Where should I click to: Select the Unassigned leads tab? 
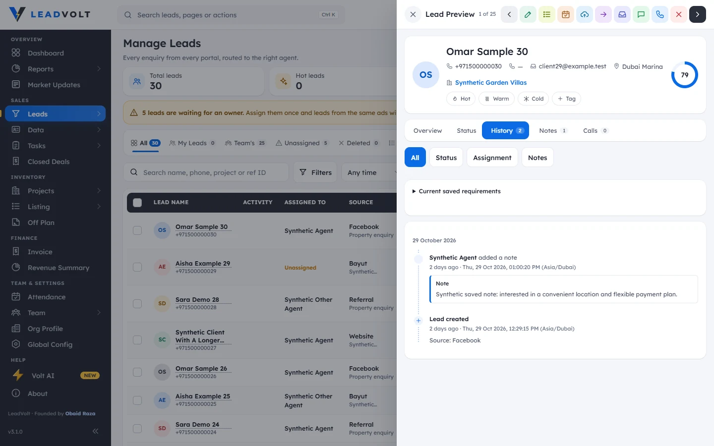301,143
